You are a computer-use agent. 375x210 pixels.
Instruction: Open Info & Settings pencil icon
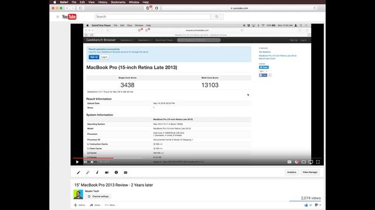tap(79, 173)
